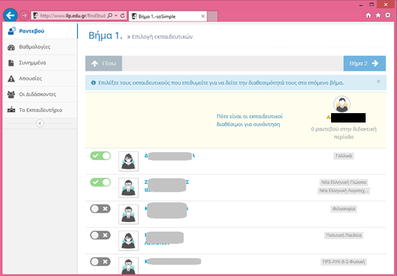Click the info circle icon in the alert
Image resolution: width=398 pixels, height=276 pixels.
(94, 83)
